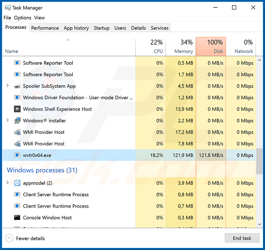Click the 3,9 MB appmodel memory value
Image resolution: width=265 pixels, height=250 pixels.
(x=185, y=183)
